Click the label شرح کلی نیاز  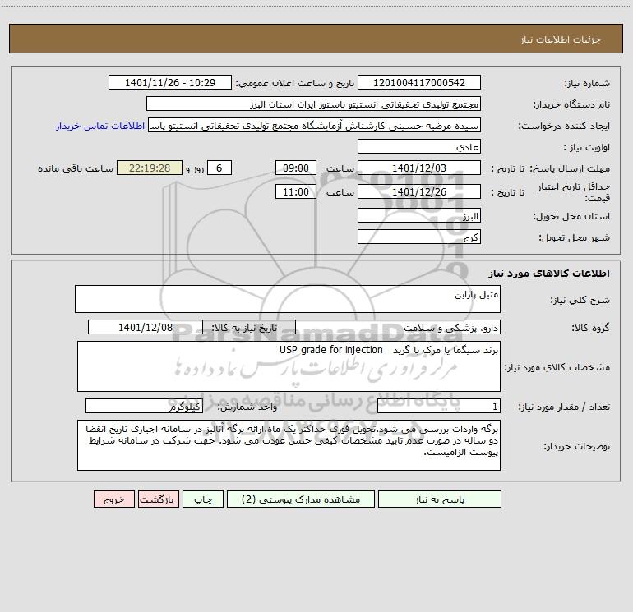[580, 301]
